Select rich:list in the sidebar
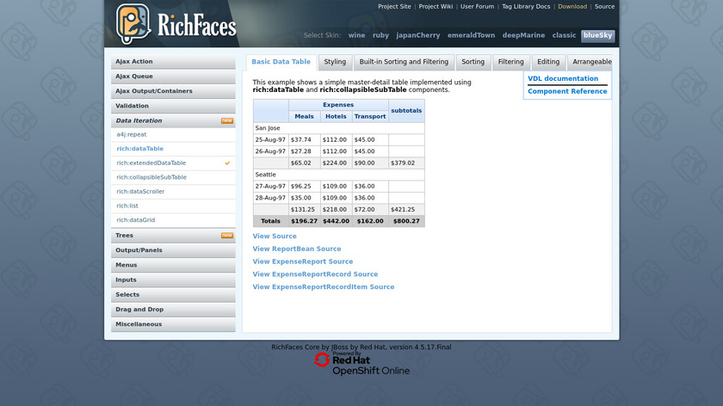 (127, 206)
